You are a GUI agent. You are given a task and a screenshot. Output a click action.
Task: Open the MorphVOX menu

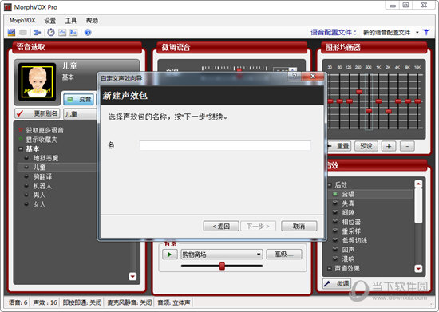point(22,21)
